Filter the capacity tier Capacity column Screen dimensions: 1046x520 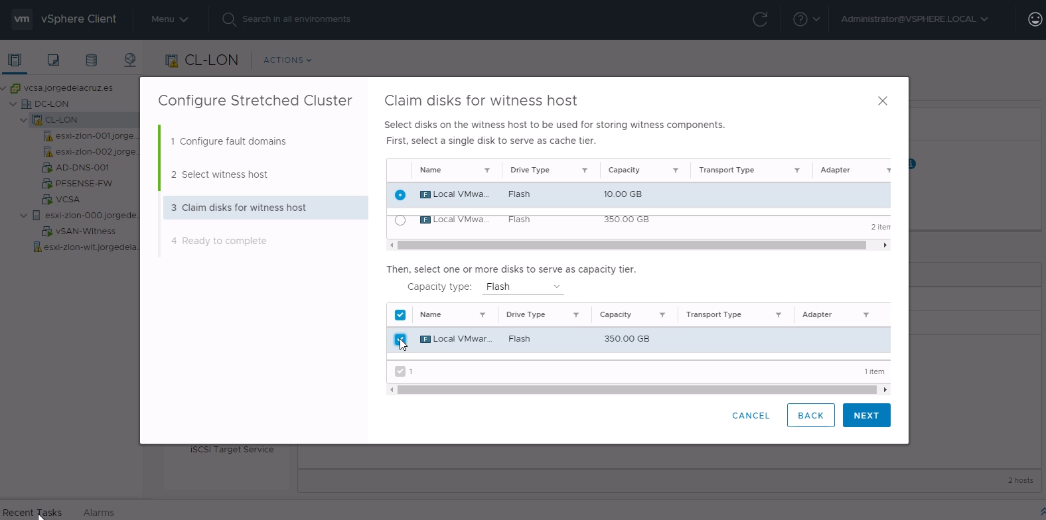[x=662, y=315]
